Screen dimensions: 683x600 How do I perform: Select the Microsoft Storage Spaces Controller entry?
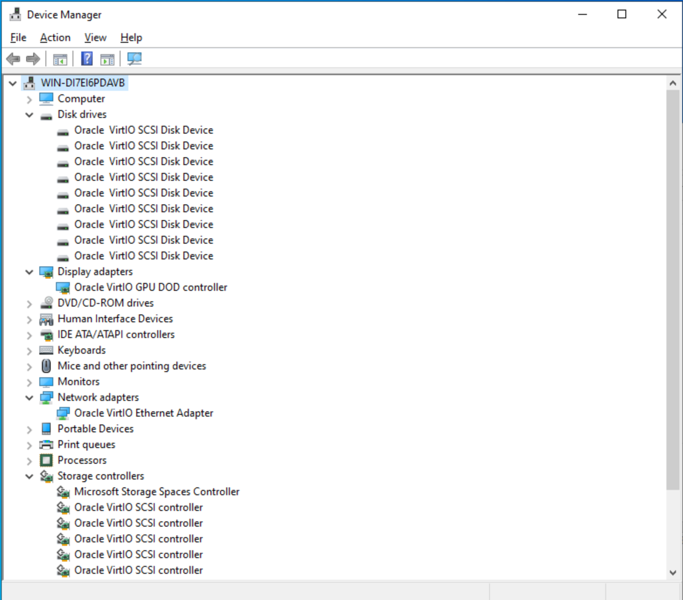(x=157, y=491)
